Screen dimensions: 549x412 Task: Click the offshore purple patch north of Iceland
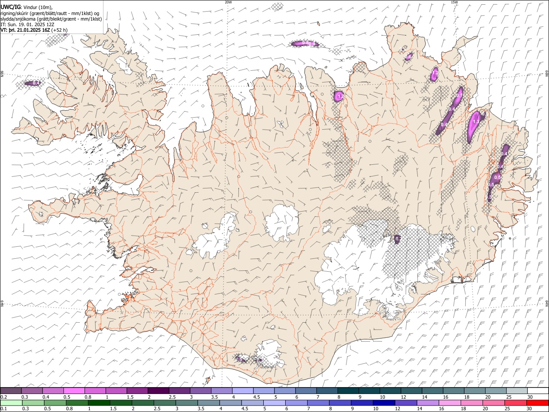pos(304,43)
